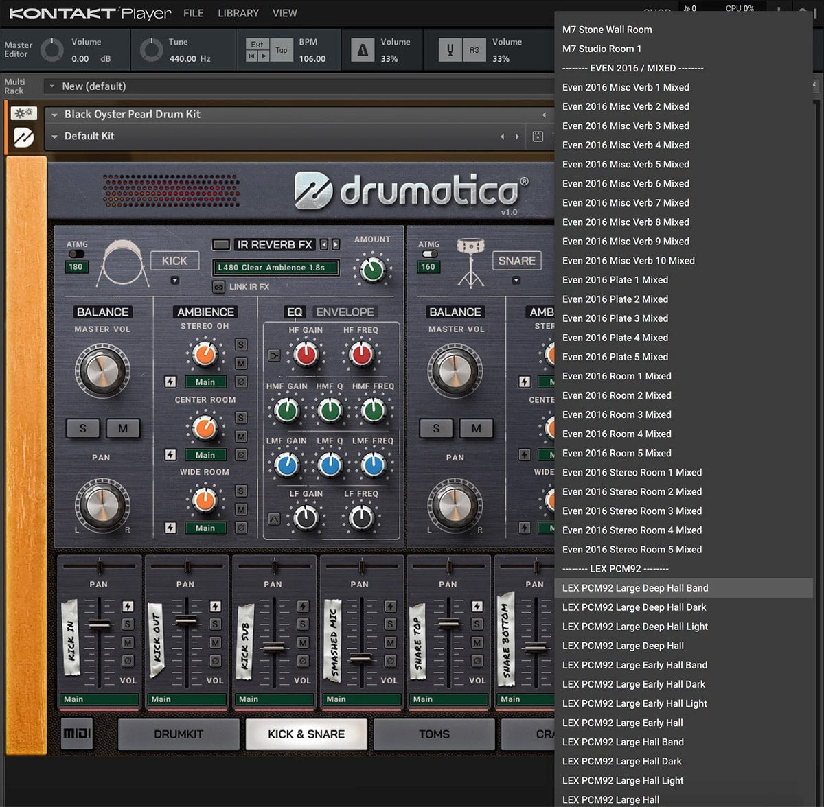Click the lightning icon on Kick In channel
Viewport: 824px width, 807px height.
tap(128, 606)
